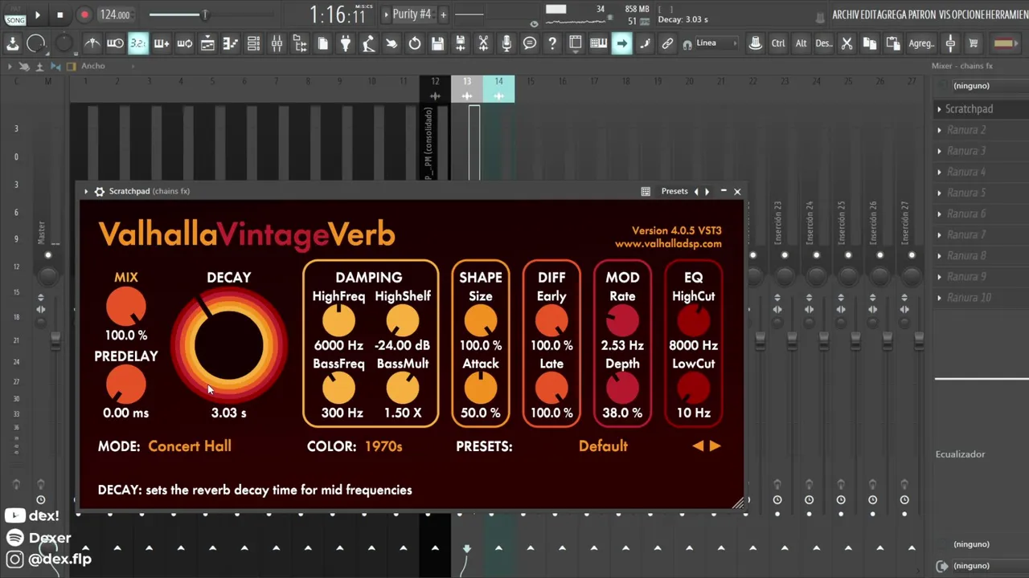Click the floppy disk save icon
Viewport: 1029px width, 578px height.
437,43
